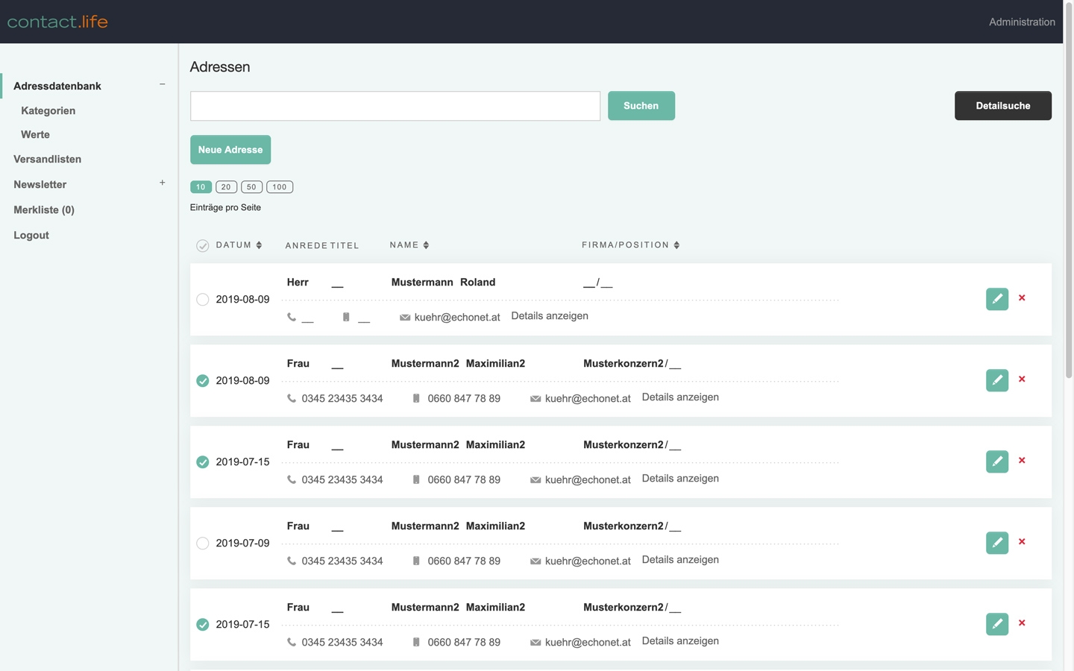Open the Detailsuche button
1074x671 pixels.
click(1002, 106)
